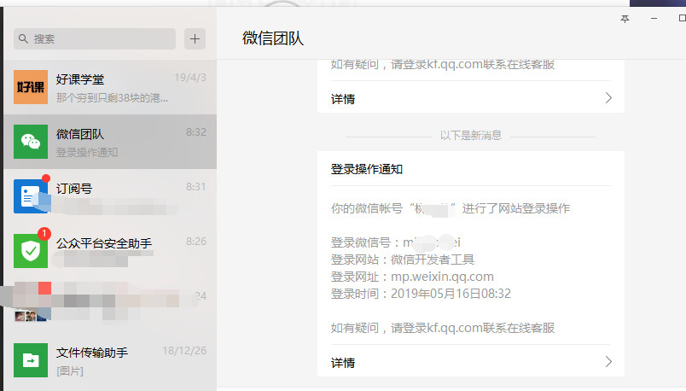Click the 订阅号 blue subscription icon

click(x=31, y=196)
